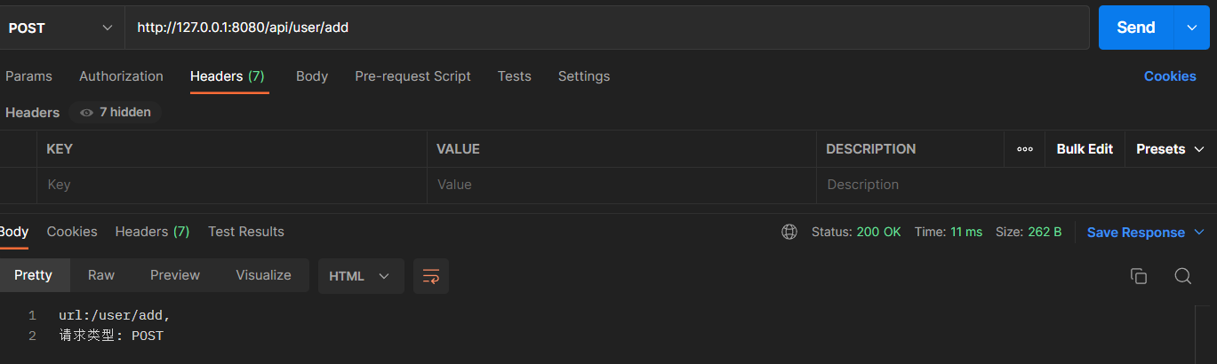Click the header Key input field
This screenshot has width=1217, height=364.
coord(231,185)
